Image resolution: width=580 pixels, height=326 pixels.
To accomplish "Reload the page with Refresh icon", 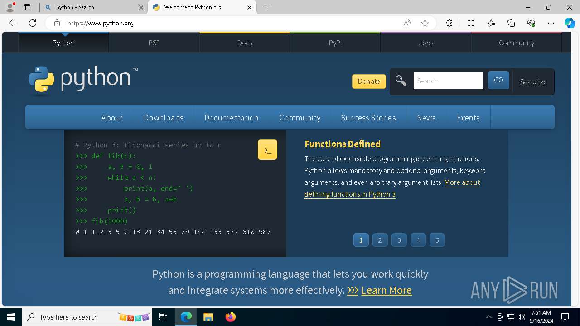I will [33, 23].
